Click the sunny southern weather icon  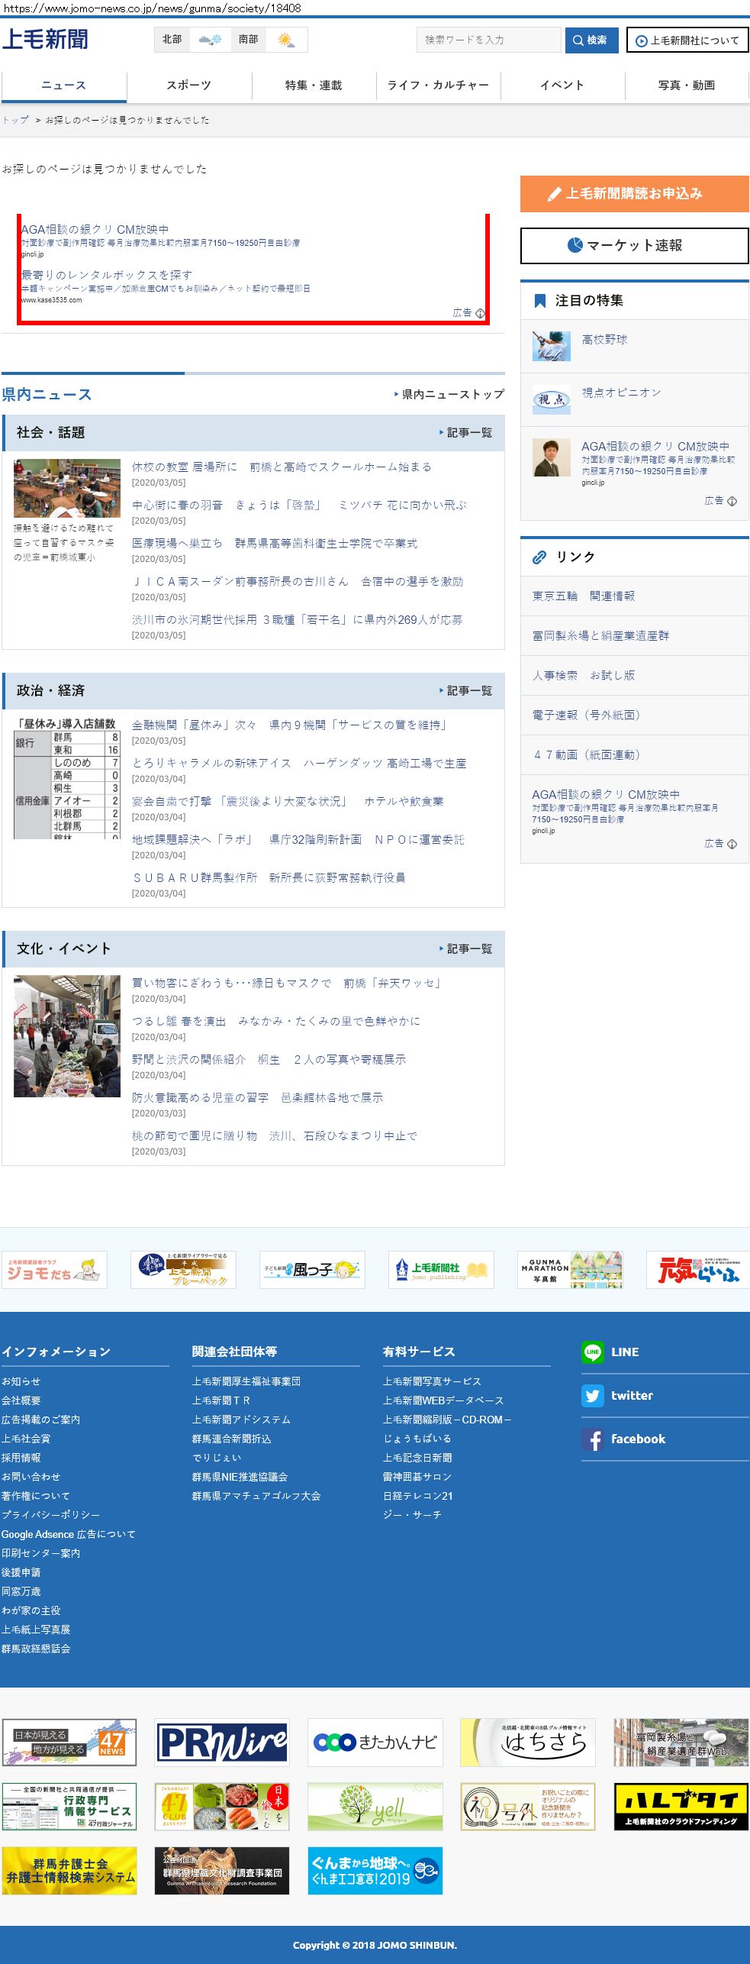286,40
